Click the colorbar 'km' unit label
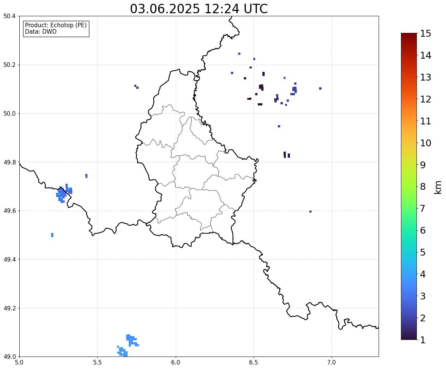 438,187
